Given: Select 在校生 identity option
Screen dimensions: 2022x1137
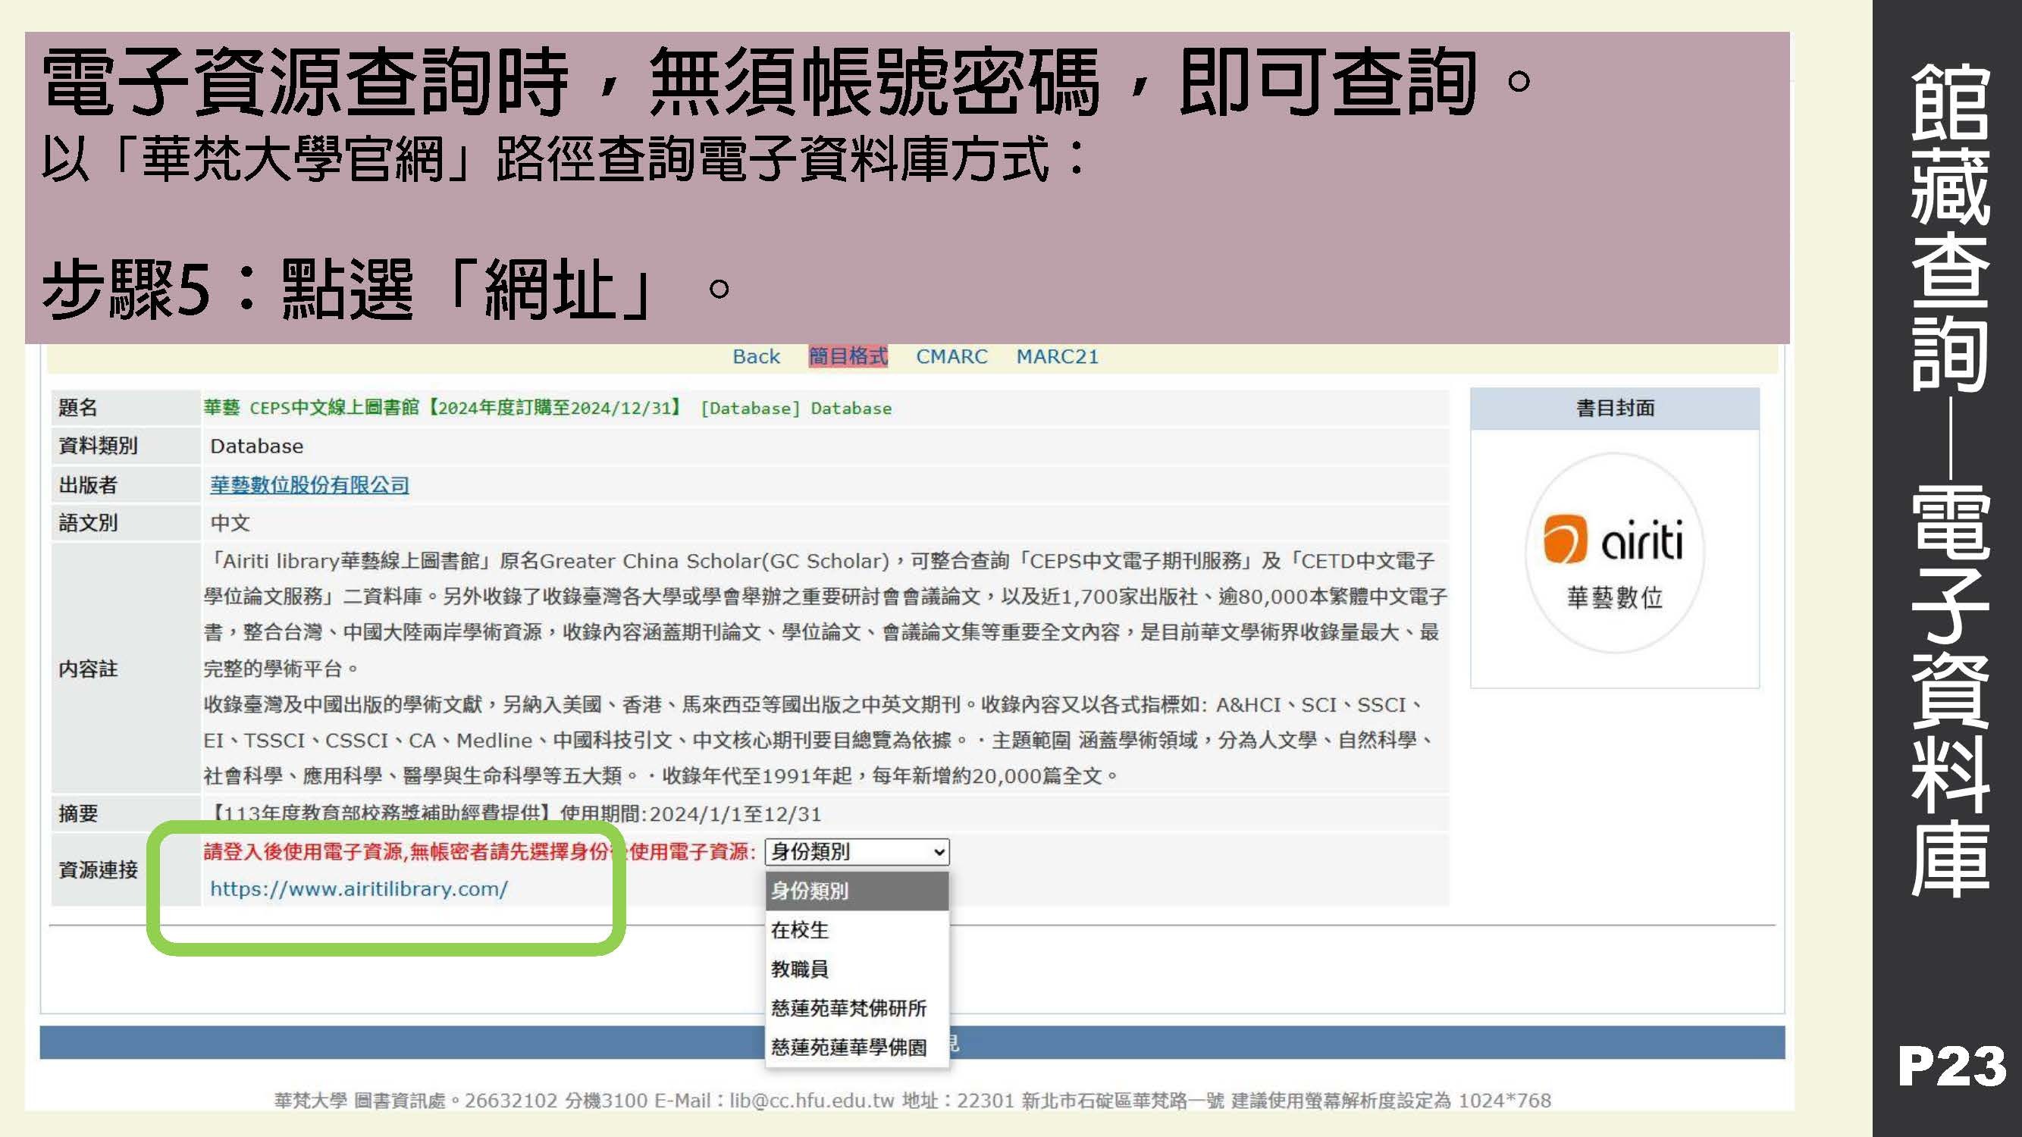Looking at the screenshot, I should coord(857,931).
